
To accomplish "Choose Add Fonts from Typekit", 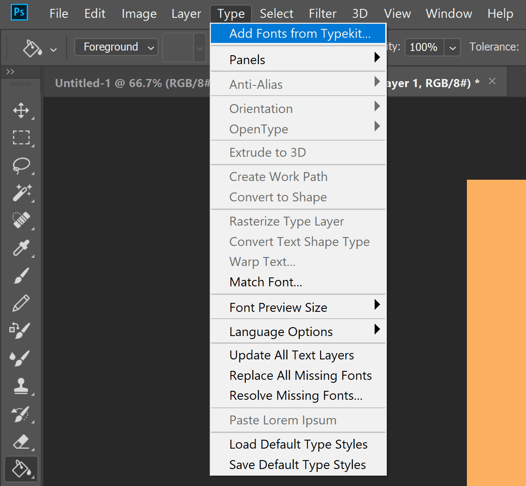I will (298, 34).
